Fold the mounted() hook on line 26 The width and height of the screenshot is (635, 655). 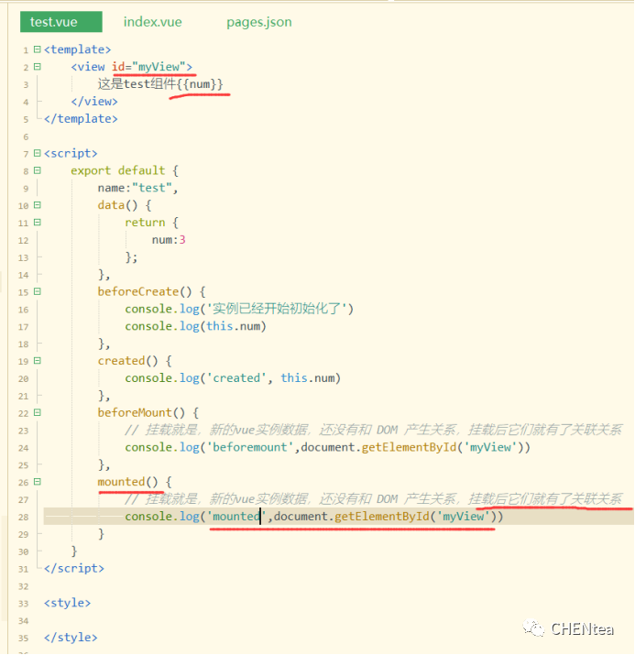[37, 482]
